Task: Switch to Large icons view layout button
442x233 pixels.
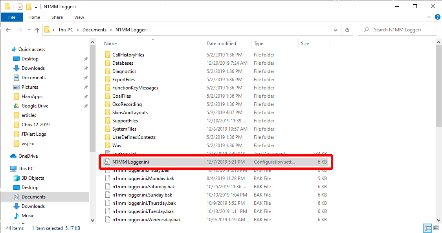Action: pyautogui.click(x=436, y=228)
